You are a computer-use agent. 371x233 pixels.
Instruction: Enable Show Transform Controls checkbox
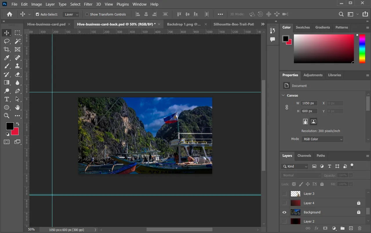coord(87,14)
